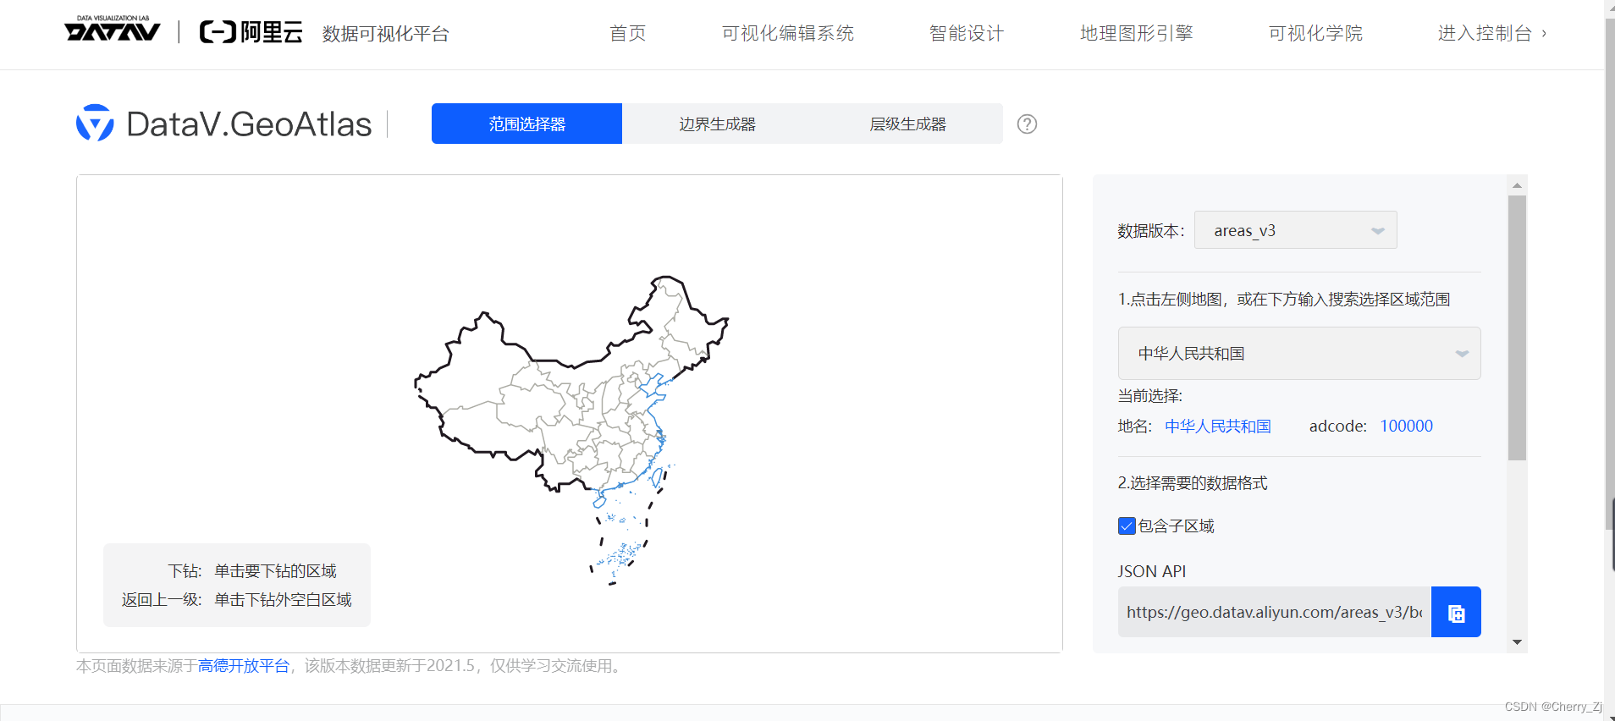Click the DataV logo icon
The image size is (1615, 721).
coord(113,30)
